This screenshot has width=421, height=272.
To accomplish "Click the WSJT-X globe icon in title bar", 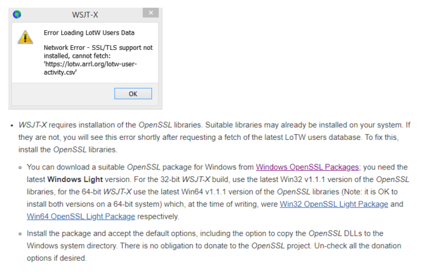I will click(17, 14).
